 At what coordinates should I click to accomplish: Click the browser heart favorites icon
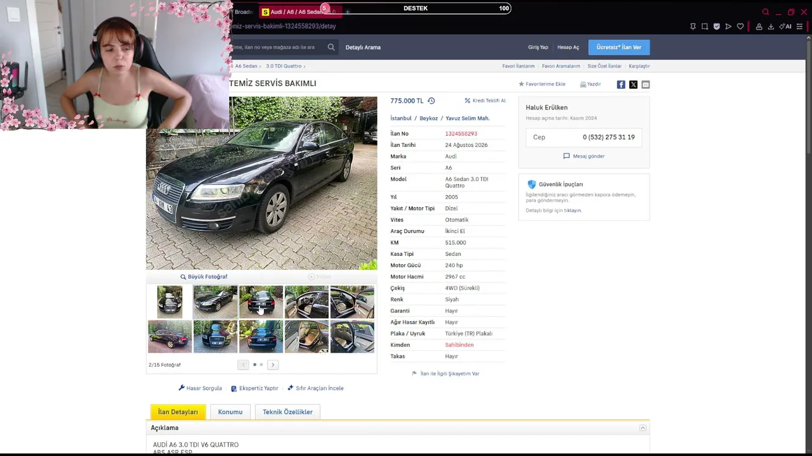[x=740, y=27]
